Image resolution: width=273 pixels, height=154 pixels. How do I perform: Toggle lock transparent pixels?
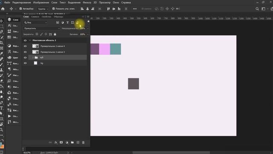(x=37, y=34)
